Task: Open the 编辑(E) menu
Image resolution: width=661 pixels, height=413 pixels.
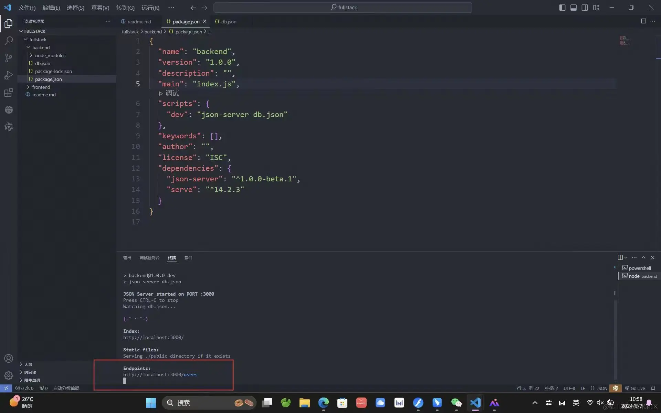Action: pyautogui.click(x=51, y=8)
